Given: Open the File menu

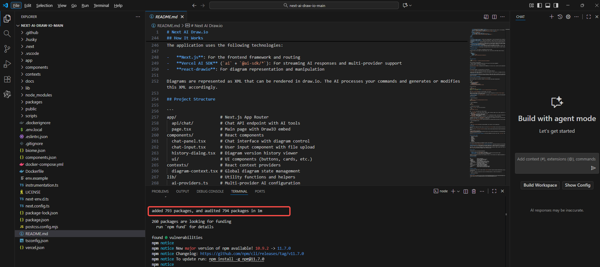Looking at the screenshot, I should [x=16, y=5].
